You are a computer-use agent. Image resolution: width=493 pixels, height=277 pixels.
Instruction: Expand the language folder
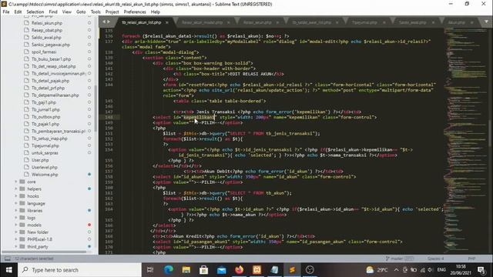[x=16, y=203]
